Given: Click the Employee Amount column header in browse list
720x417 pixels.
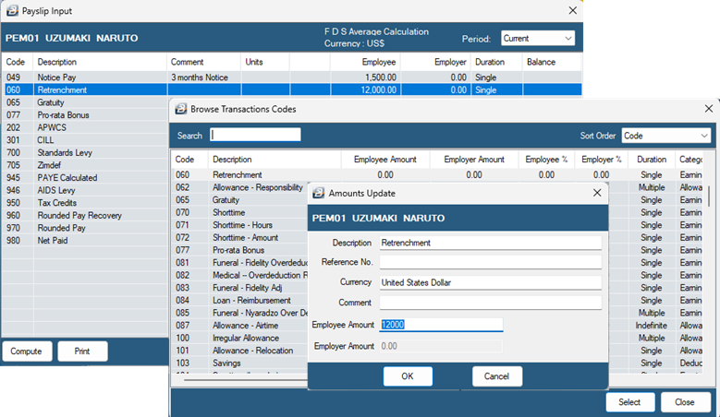Looking at the screenshot, I should click(x=385, y=160).
